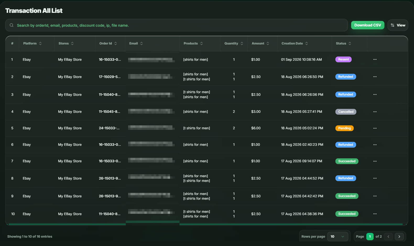The image size is (414, 246).
Task: Click My EBay Store in row 5
Action: pyautogui.click(x=70, y=128)
